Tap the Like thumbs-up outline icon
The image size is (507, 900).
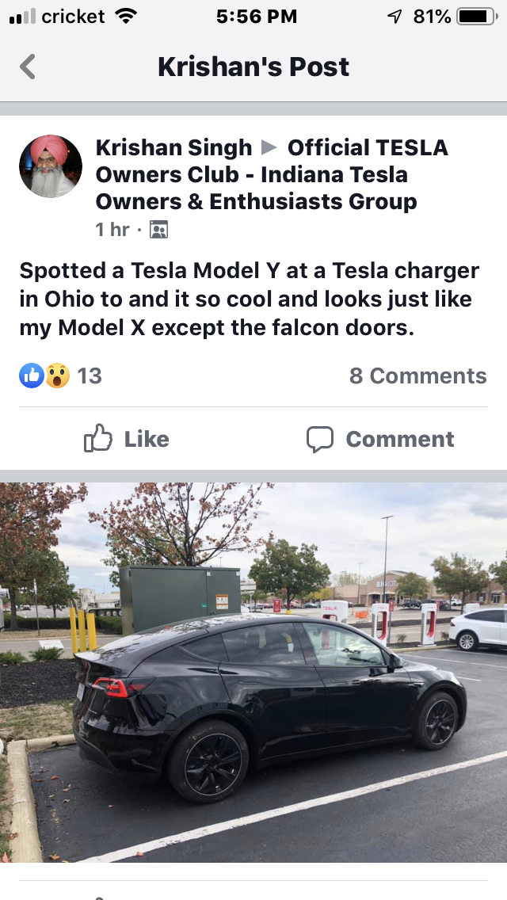pos(98,439)
